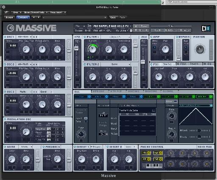217x180 pixels.
Task: Toggle Noise section power button
Action: click(x=5, y=147)
